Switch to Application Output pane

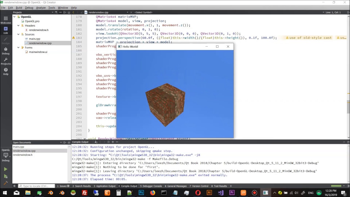(104, 186)
